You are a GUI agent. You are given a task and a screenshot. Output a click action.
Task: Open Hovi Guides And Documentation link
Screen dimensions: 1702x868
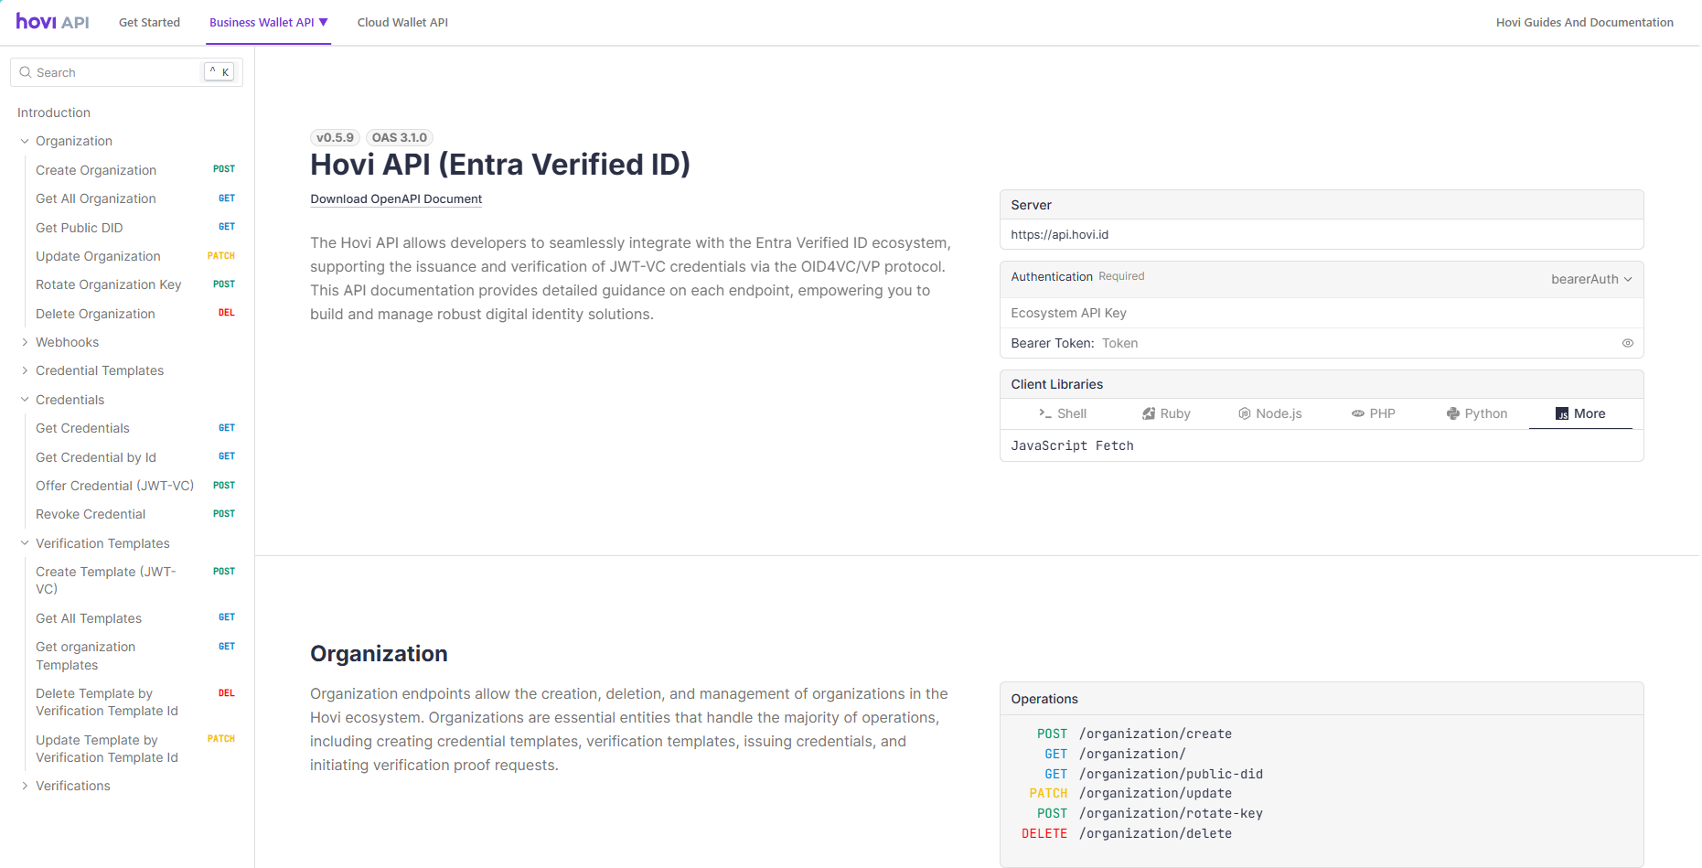(x=1584, y=22)
